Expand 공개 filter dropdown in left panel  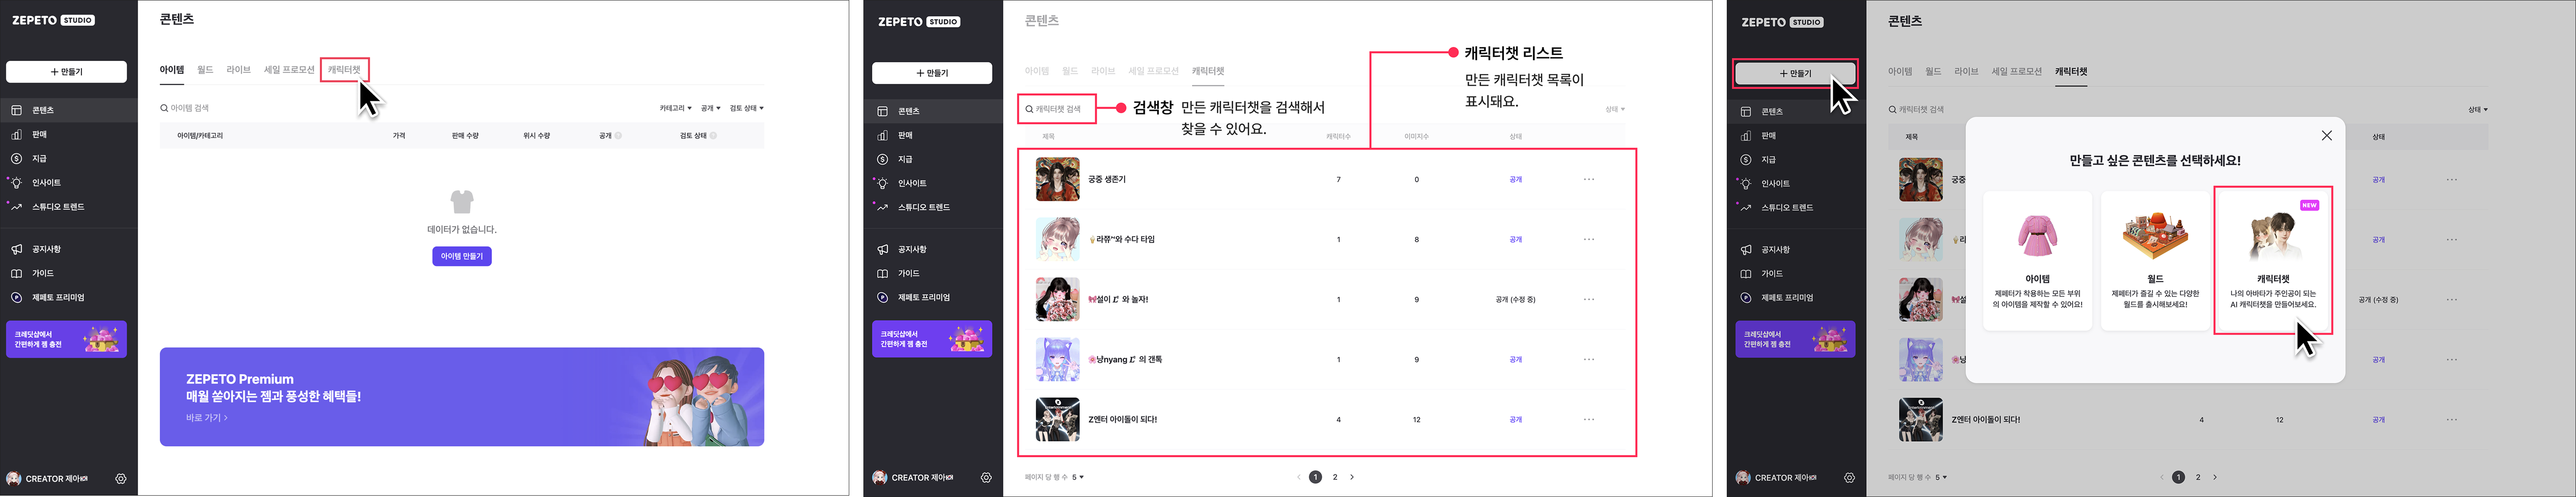pos(710,108)
